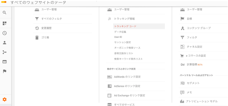Click 他のサービスとのリンク状況 heading
The image size is (228, 106).
[121, 69]
